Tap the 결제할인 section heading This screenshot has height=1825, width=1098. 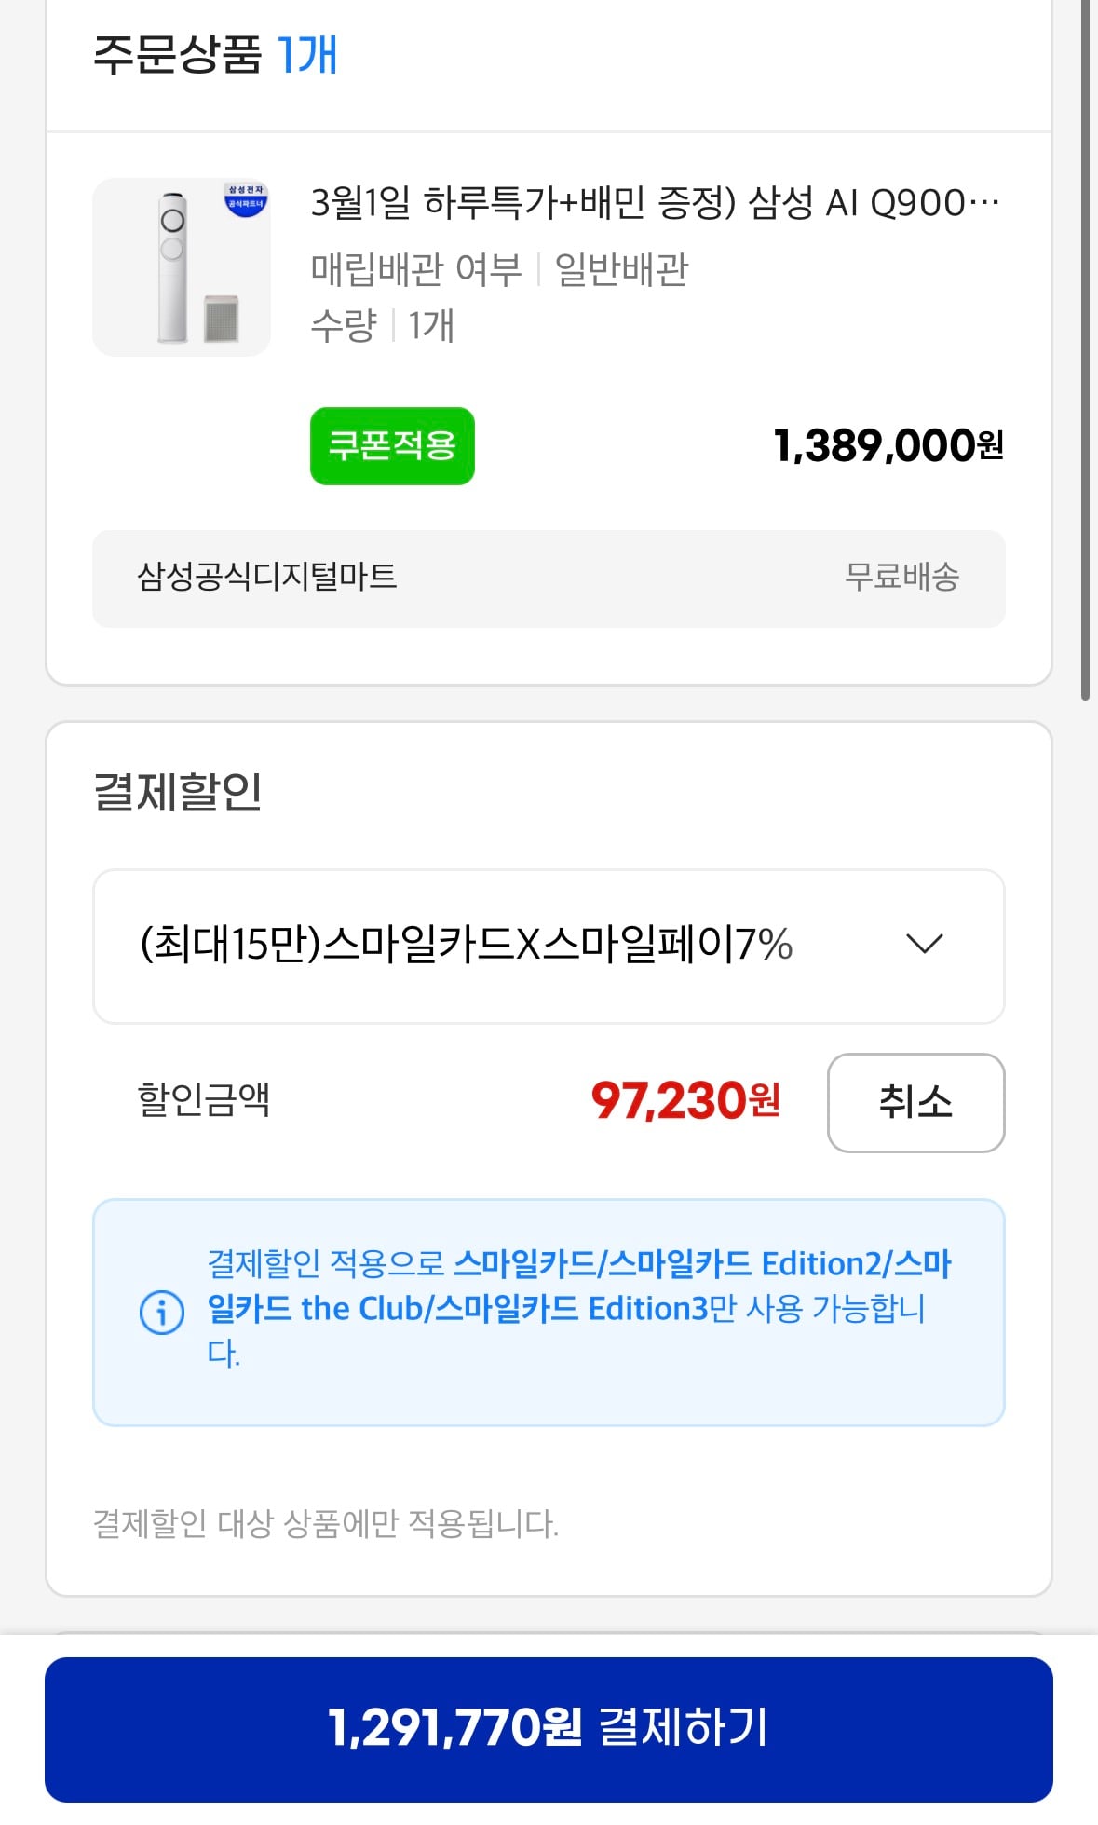tap(178, 792)
